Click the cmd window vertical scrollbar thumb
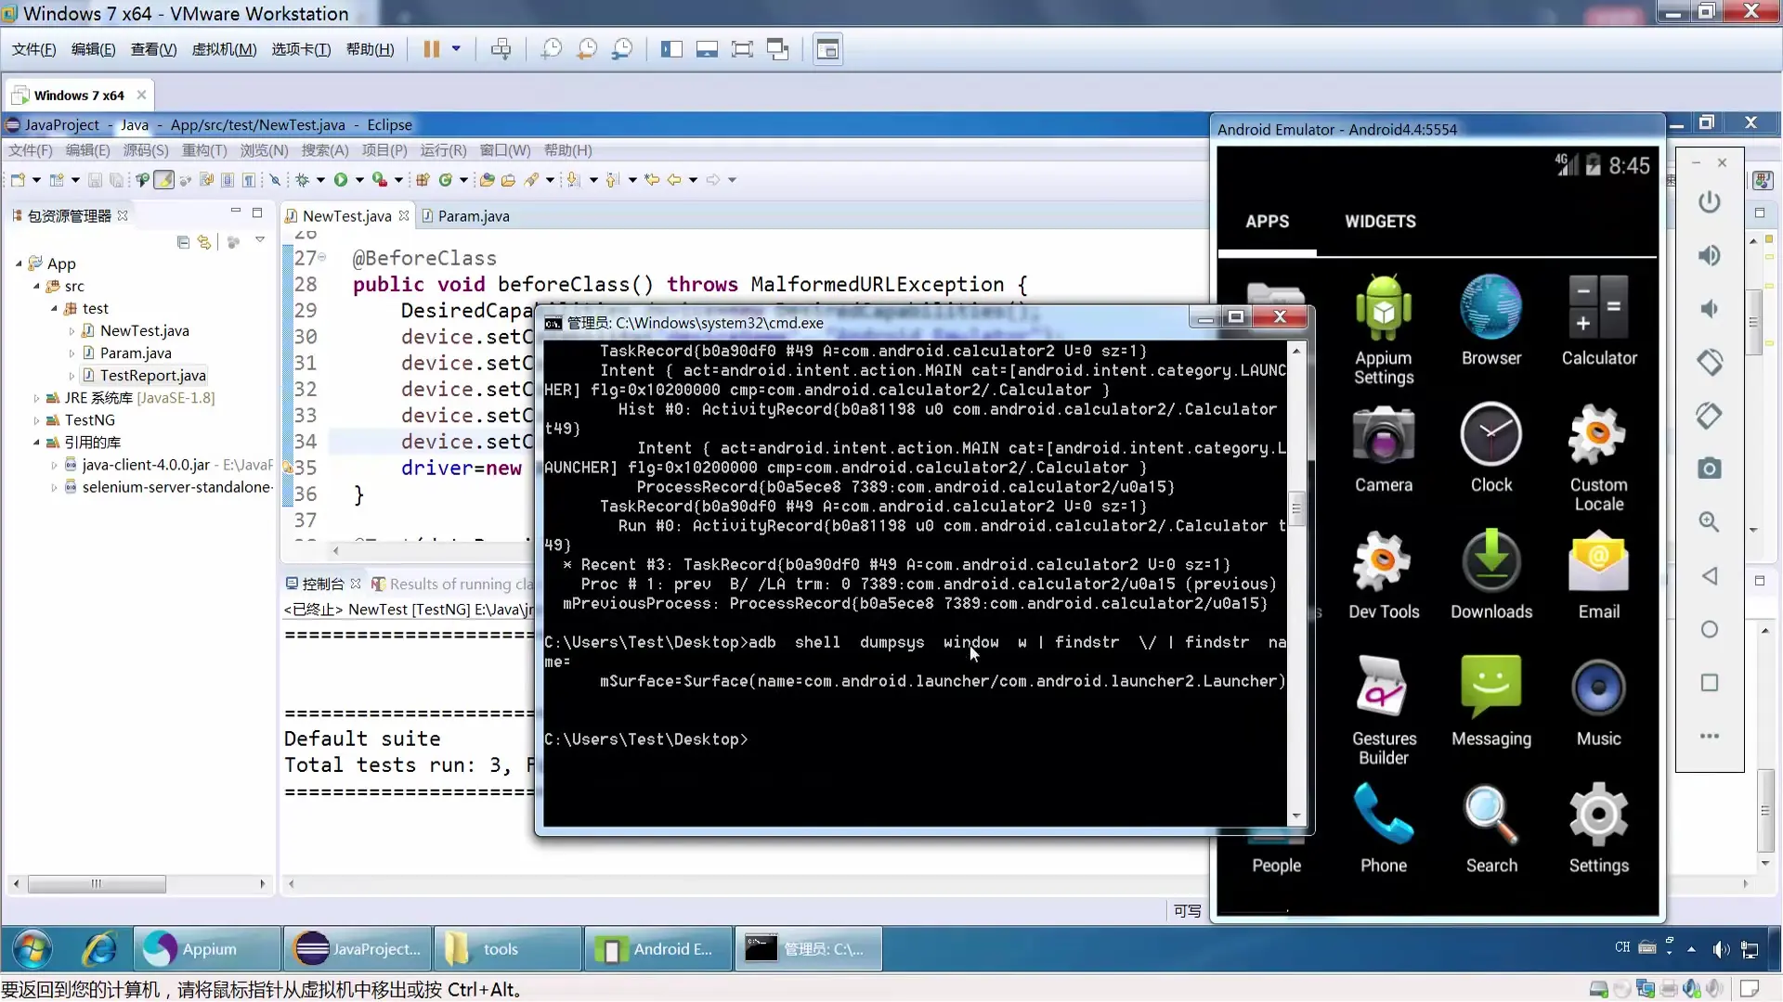This screenshot has width=1783, height=1002. tap(1296, 508)
